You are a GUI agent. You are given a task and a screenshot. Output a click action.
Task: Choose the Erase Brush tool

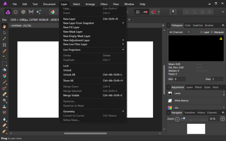pos(5,94)
